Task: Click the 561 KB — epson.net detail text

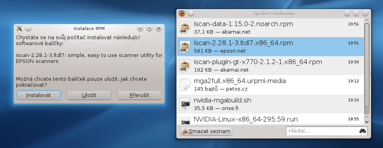Action: [220, 51]
